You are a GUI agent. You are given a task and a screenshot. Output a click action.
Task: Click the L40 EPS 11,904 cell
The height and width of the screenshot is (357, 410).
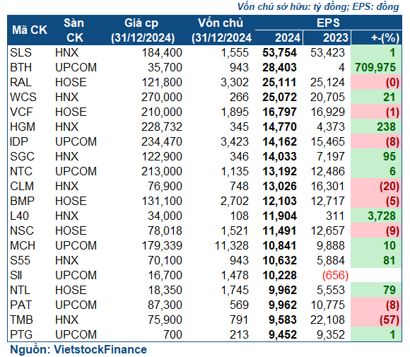(279, 216)
